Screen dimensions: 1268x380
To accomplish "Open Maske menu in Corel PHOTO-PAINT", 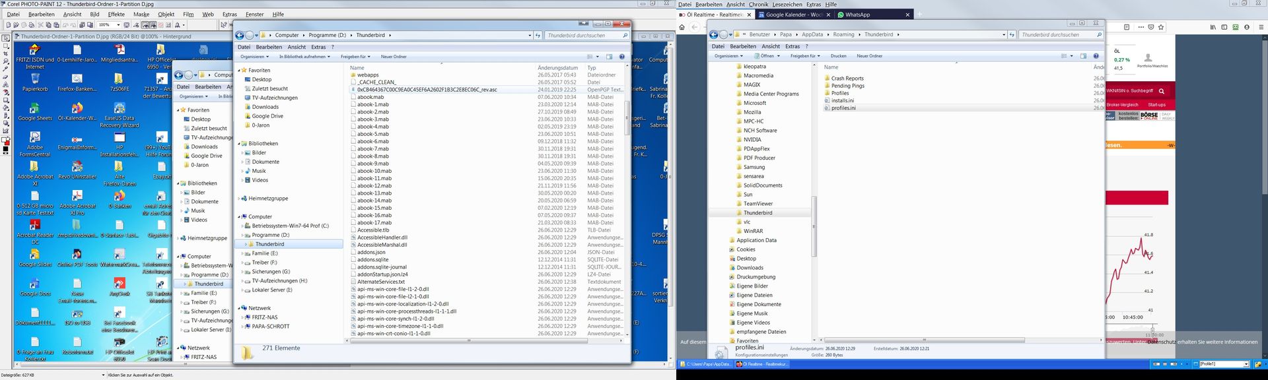I will [x=141, y=14].
